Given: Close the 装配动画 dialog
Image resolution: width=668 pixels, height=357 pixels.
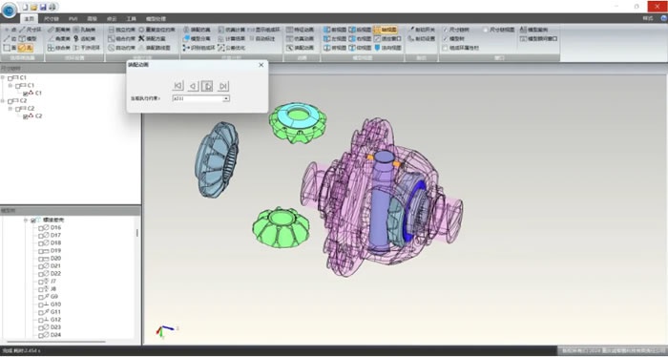Looking at the screenshot, I should 261,65.
